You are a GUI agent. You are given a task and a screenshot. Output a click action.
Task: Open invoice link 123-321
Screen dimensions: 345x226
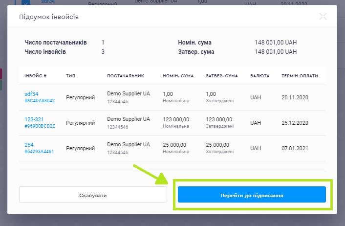[34, 119]
